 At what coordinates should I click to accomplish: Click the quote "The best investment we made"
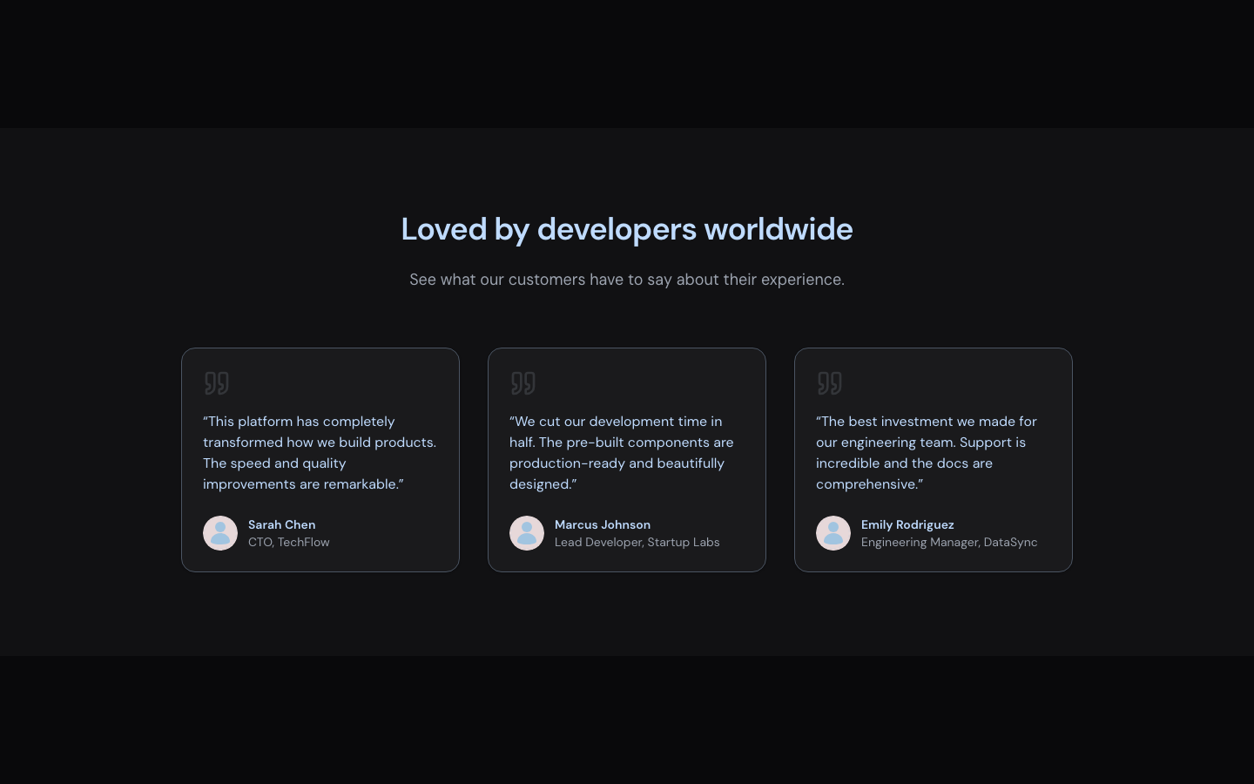tap(926, 453)
